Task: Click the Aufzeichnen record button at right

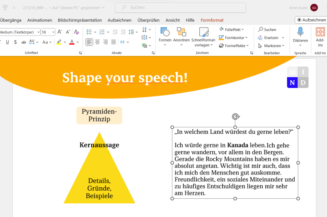Action: click(311, 20)
